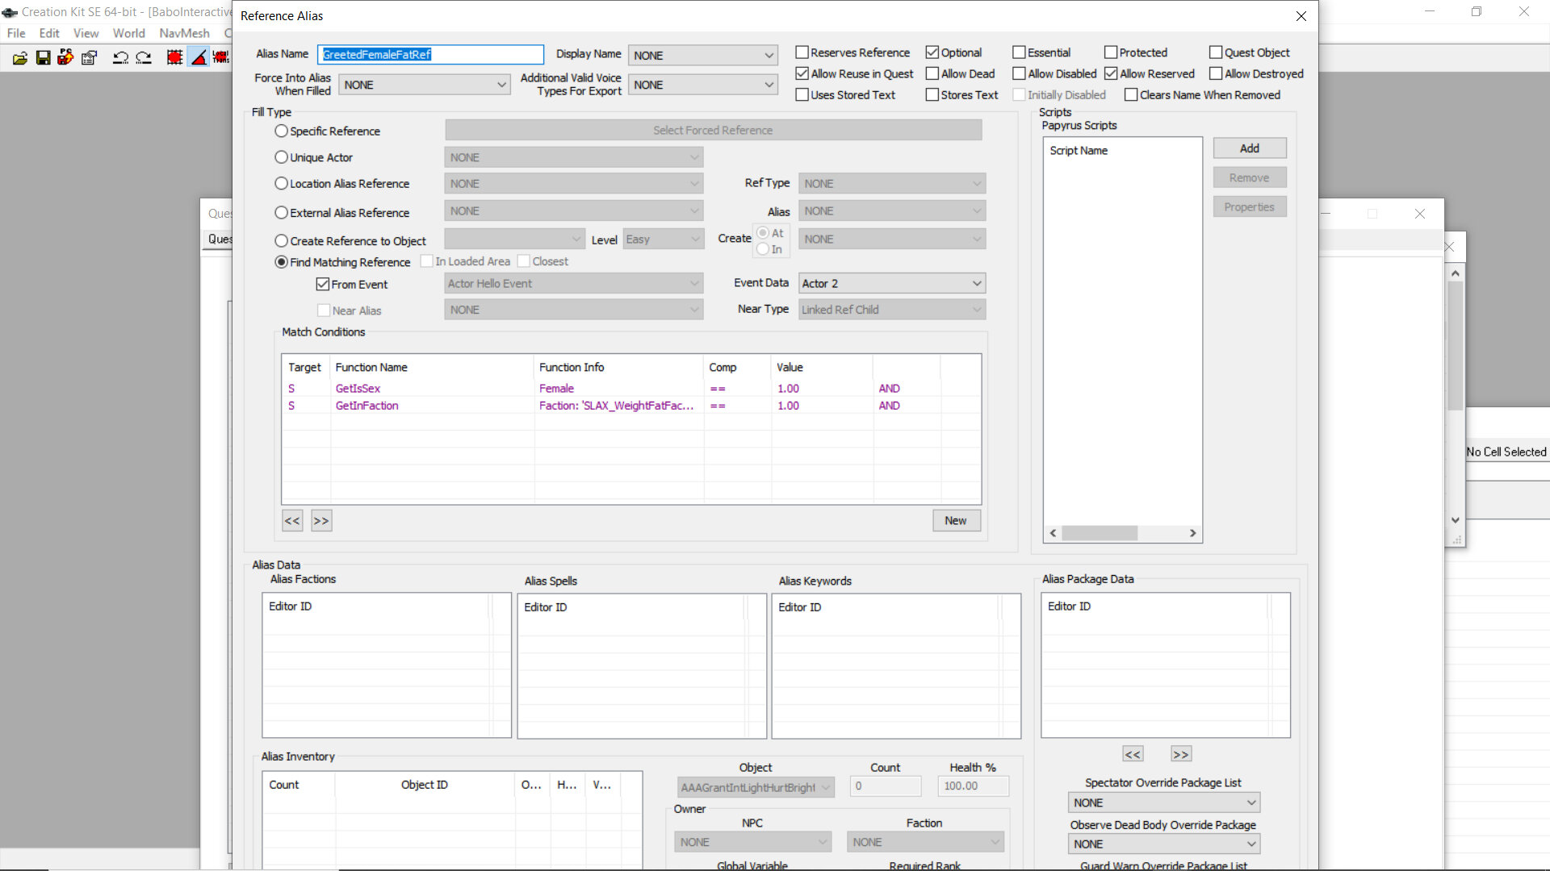This screenshot has width=1550, height=871.
Task: Click the background window vertical scrollbar thumb
Action: click(1455, 345)
